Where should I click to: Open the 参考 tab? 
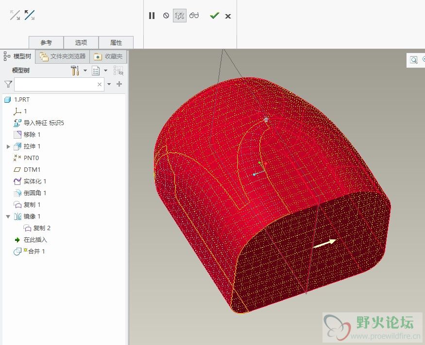46,43
